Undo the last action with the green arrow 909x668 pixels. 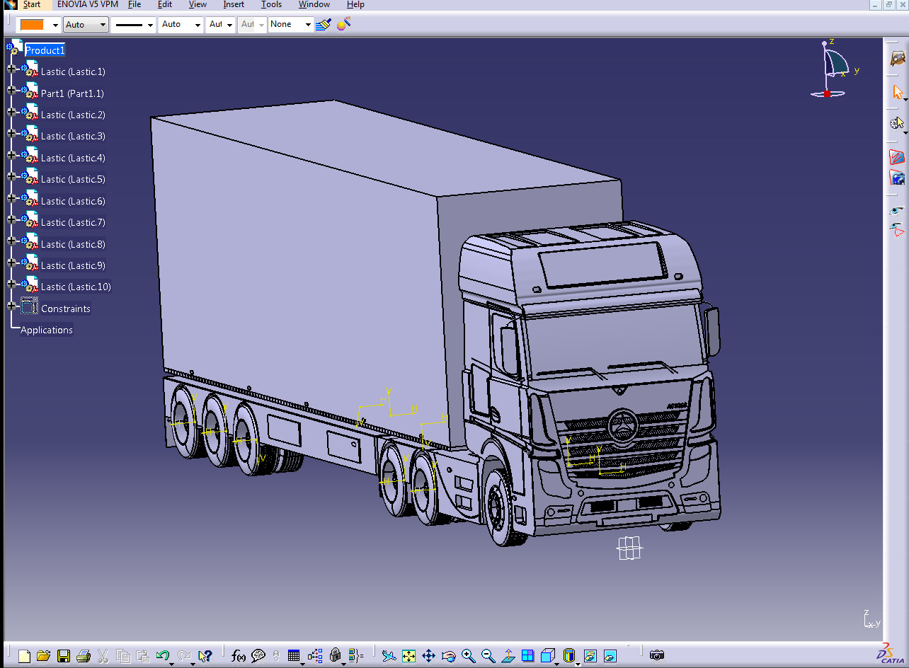[x=163, y=656]
